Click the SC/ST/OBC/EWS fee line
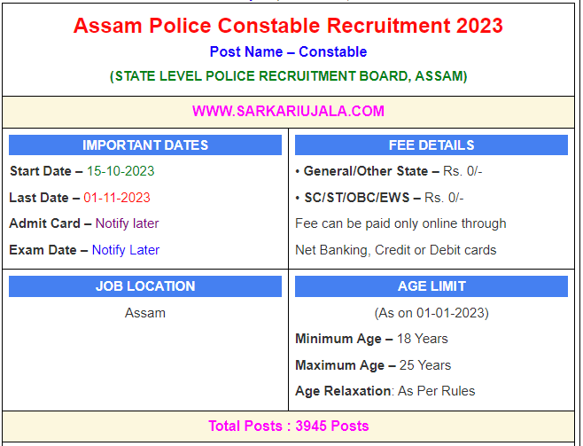Viewport: 583px width, 446px height. pos(379,198)
